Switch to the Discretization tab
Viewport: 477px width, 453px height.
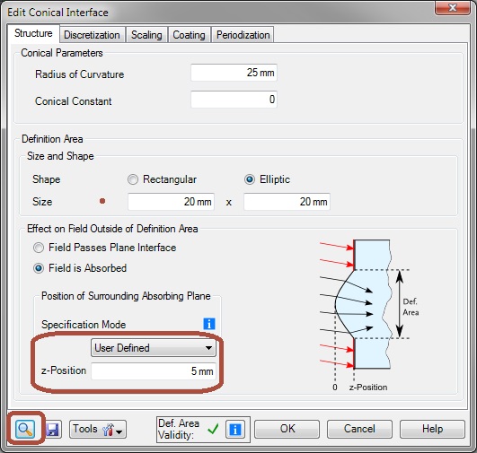[x=92, y=35]
